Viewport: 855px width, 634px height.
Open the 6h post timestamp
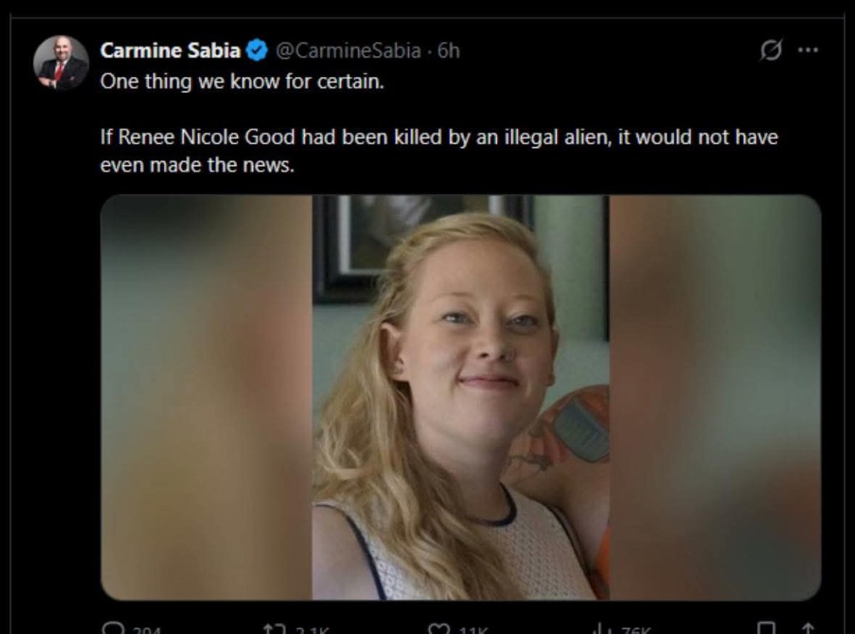pyautogui.click(x=448, y=51)
